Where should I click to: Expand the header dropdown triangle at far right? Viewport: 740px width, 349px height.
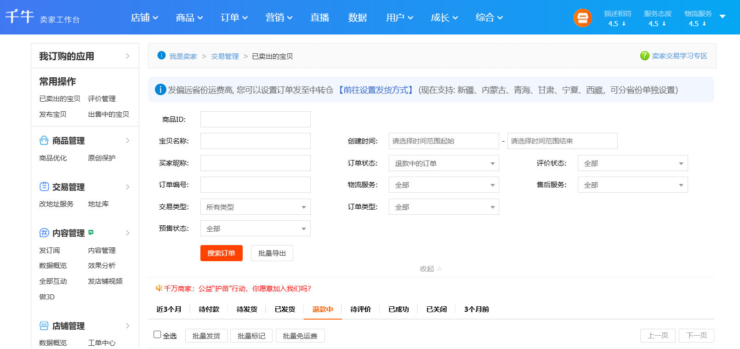(x=723, y=17)
